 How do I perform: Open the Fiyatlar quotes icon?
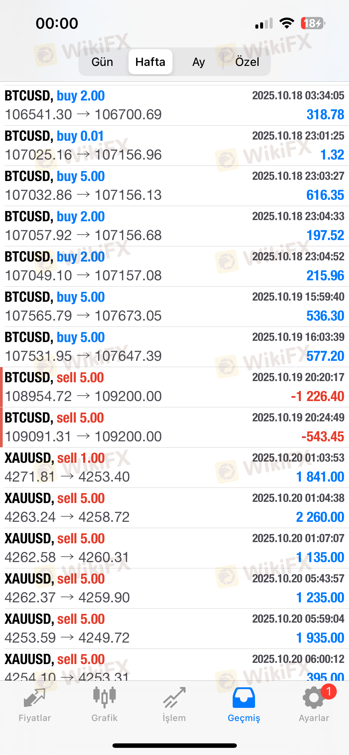click(x=35, y=698)
